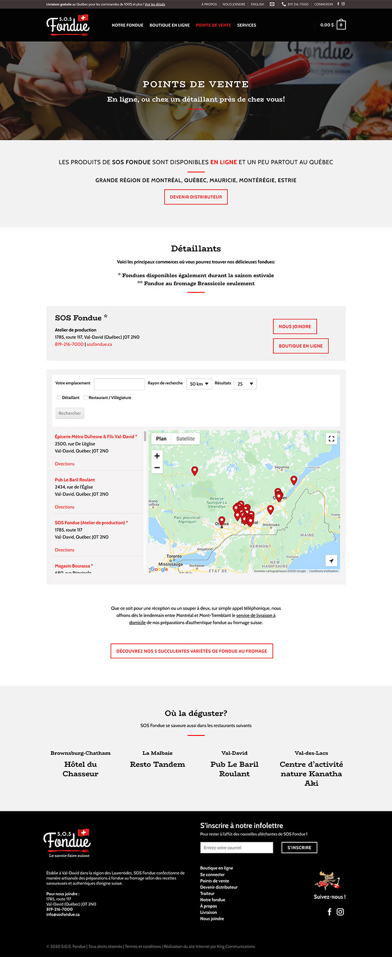Zoom in on the map with plus button
The image size is (392, 957).
point(157,456)
